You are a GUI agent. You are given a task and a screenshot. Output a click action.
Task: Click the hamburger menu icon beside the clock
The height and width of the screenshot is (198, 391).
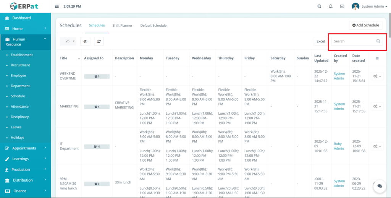point(57,6)
